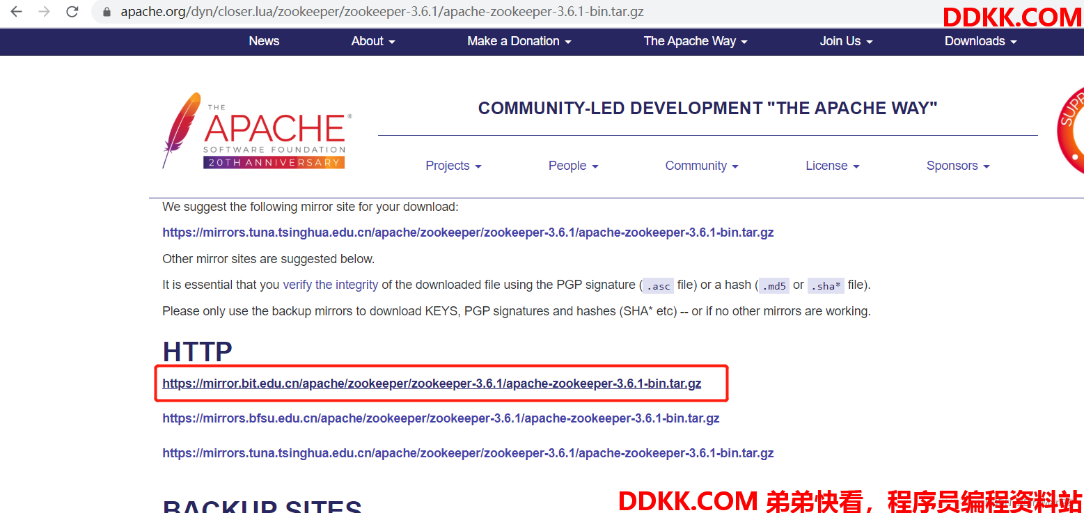Viewport: 1084px width, 513px height.
Task: Expand the Projects dropdown
Action: (x=454, y=166)
